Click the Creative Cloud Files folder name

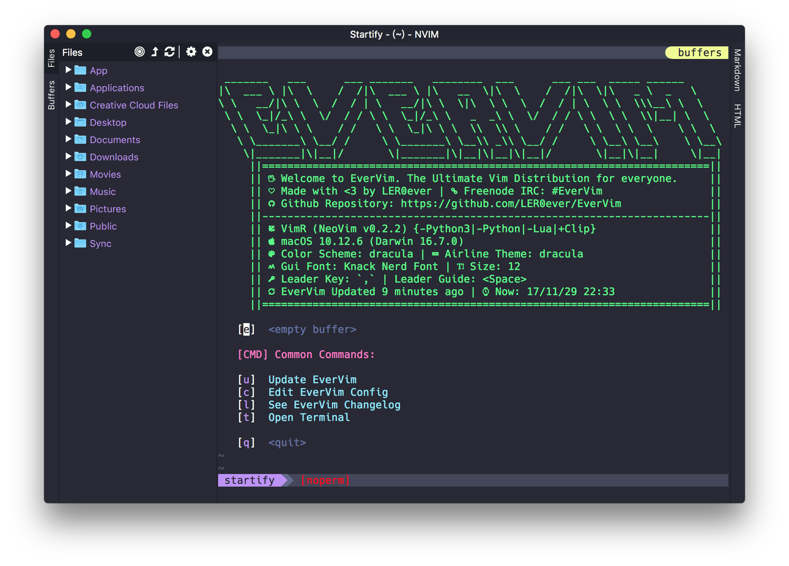point(134,105)
